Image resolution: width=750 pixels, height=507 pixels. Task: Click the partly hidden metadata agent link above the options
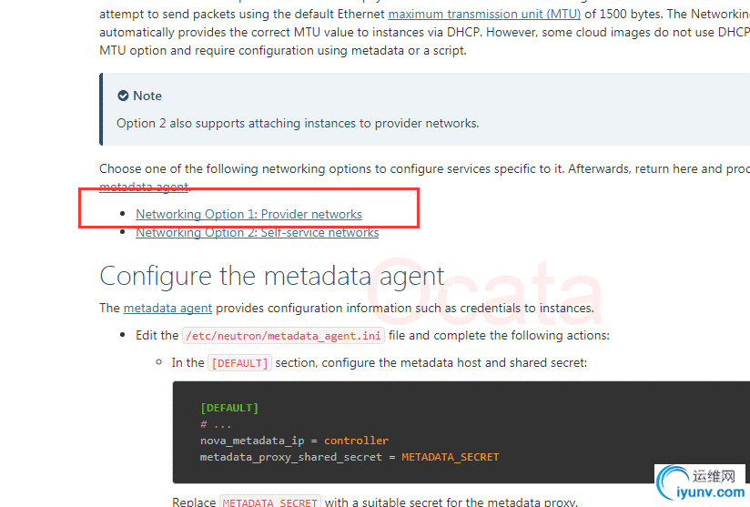pos(144,187)
